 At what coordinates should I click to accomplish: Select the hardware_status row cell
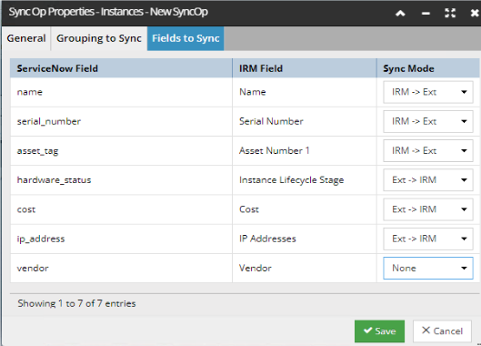tap(121, 179)
